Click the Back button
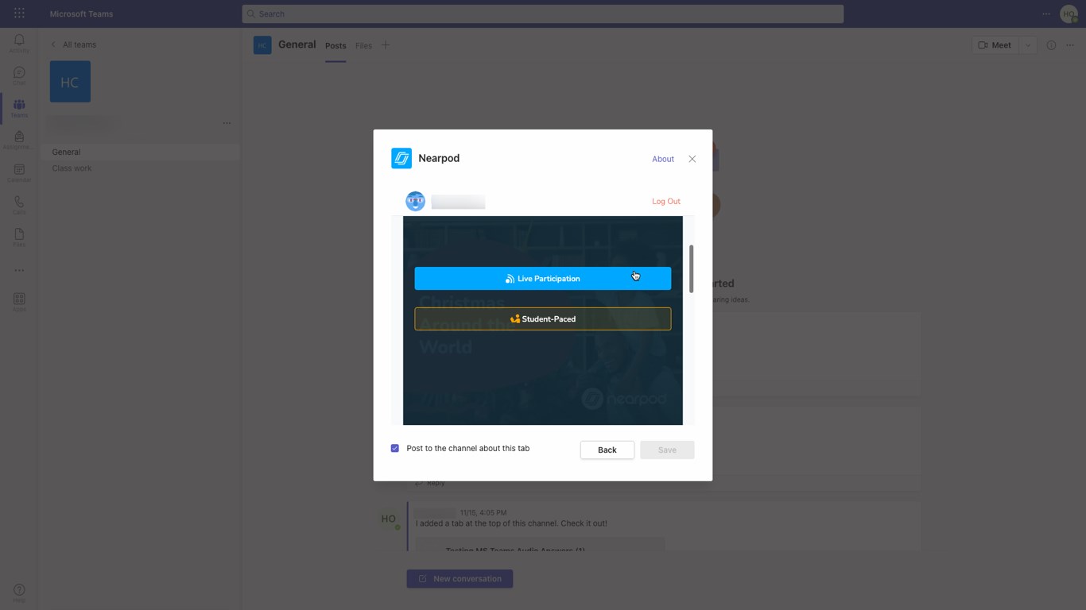The width and height of the screenshot is (1086, 610). pyautogui.click(x=607, y=450)
